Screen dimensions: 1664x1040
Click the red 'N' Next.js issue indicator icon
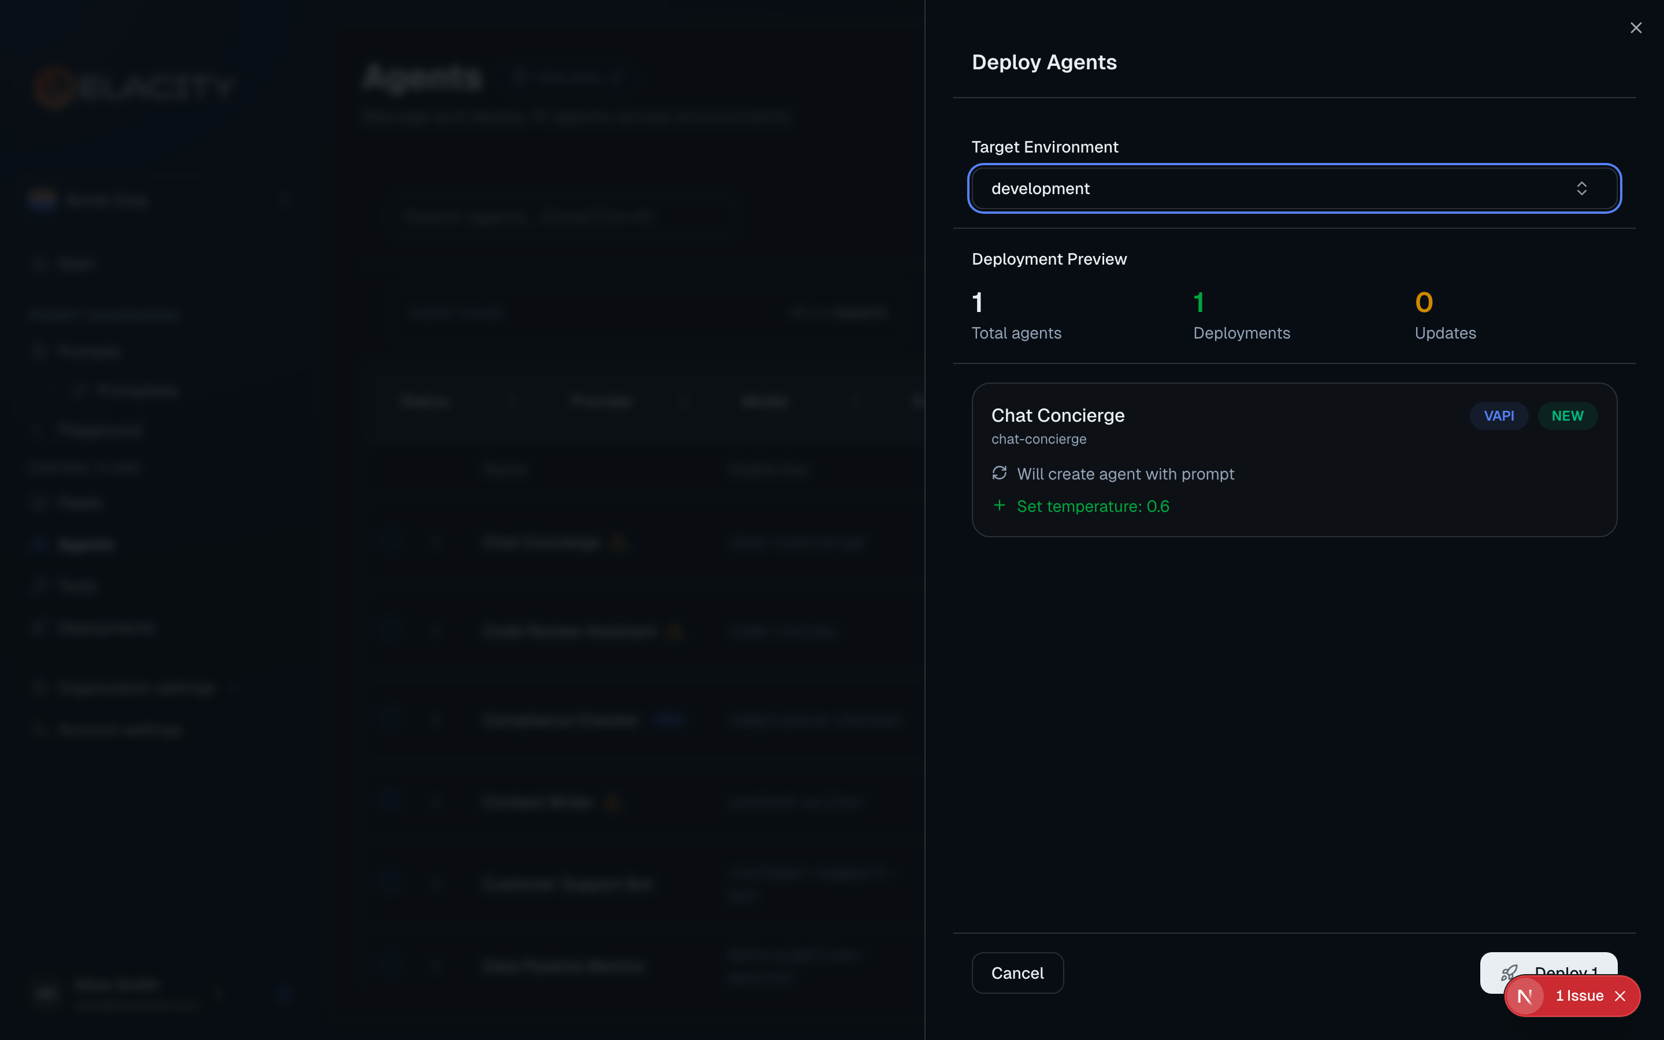point(1527,996)
